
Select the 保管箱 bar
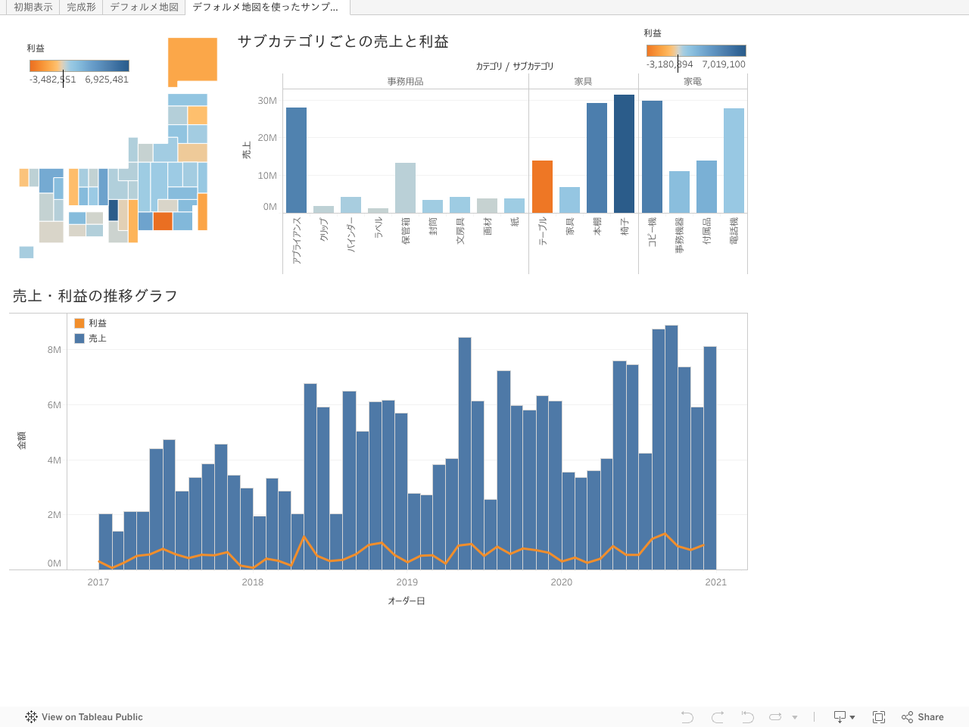click(x=406, y=188)
